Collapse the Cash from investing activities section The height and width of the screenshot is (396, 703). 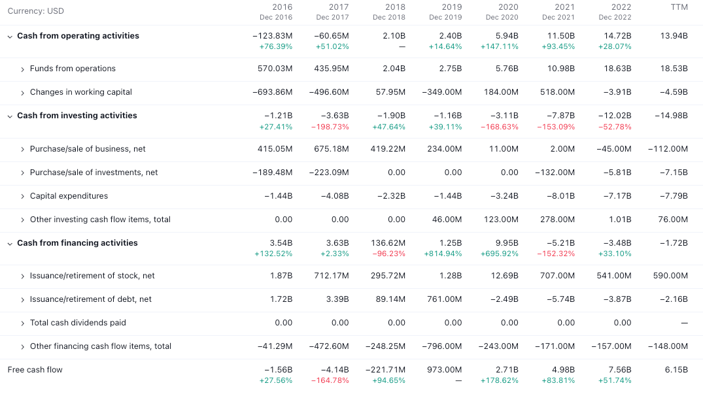pyautogui.click(x=9, y=116)
